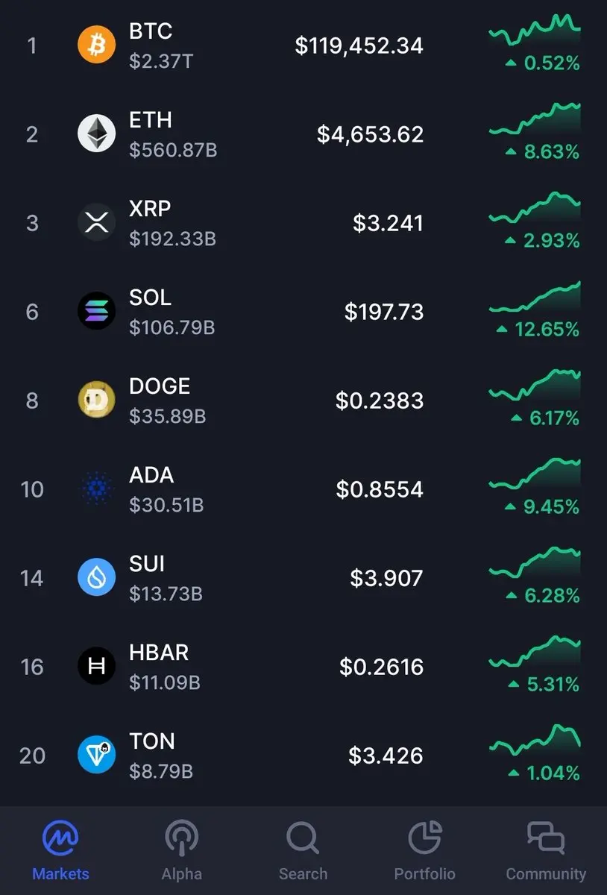Tap the Cardano ADA coin logo
The width and height of the screenshot is (607, 895).
(x=97, y=489)
